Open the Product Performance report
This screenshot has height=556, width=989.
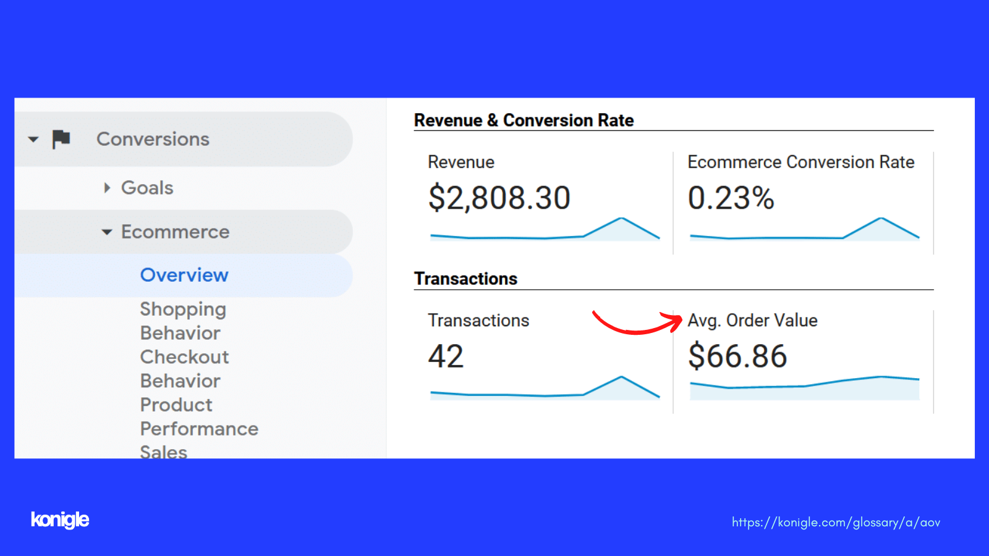click(x=198, y=416)
